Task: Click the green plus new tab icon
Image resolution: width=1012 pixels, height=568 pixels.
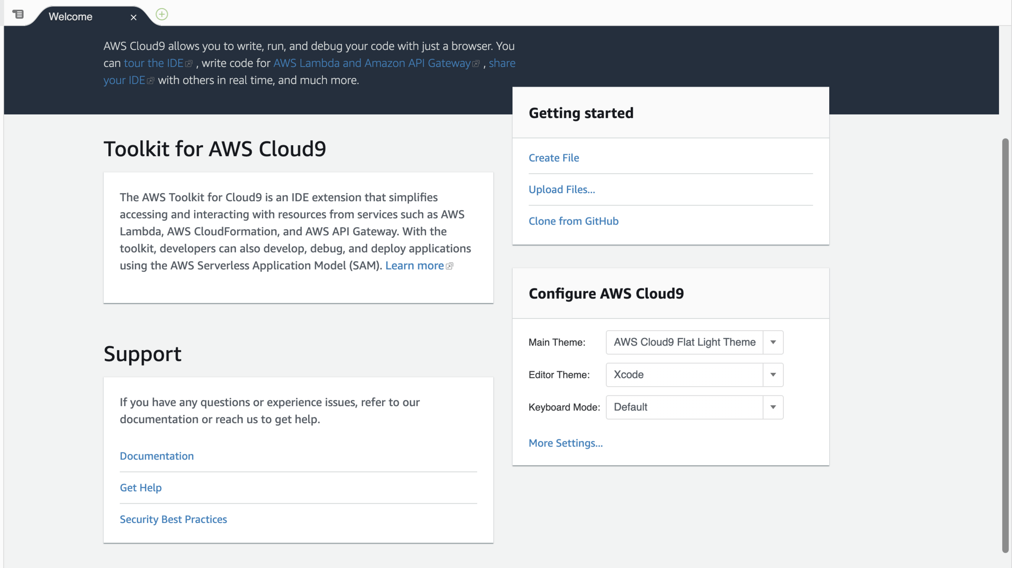Action: click(162, 14)
